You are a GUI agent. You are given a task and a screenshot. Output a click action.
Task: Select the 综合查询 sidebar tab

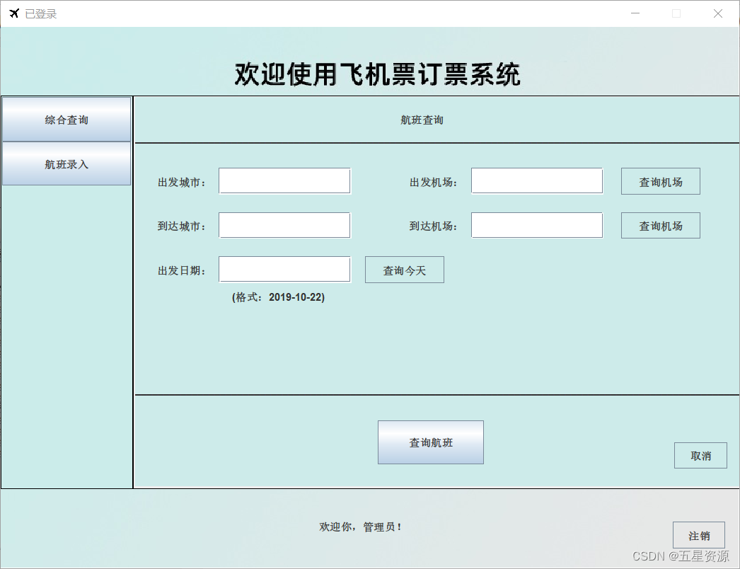67,119
